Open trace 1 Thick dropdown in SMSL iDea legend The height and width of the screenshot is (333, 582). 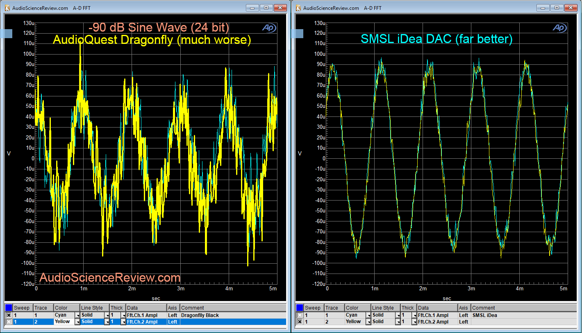pos(414,315)
